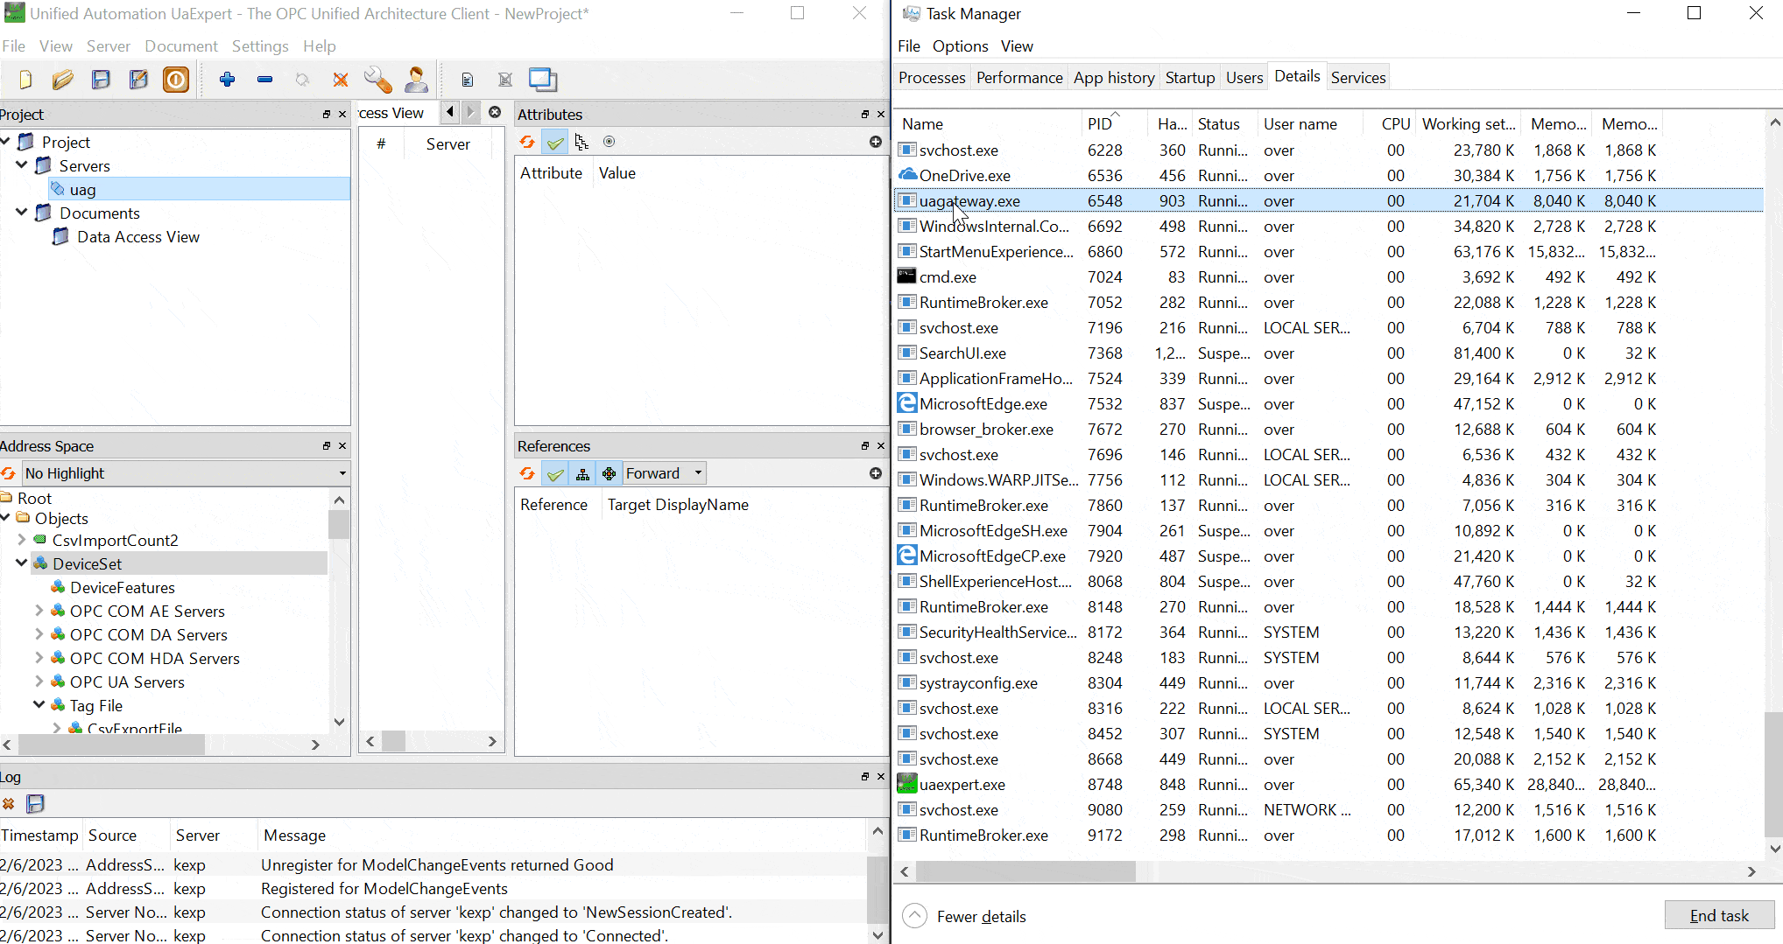1783x944 pixels.
Task: Open the Forward direction dropdown in References
Action: click(665, 473)
